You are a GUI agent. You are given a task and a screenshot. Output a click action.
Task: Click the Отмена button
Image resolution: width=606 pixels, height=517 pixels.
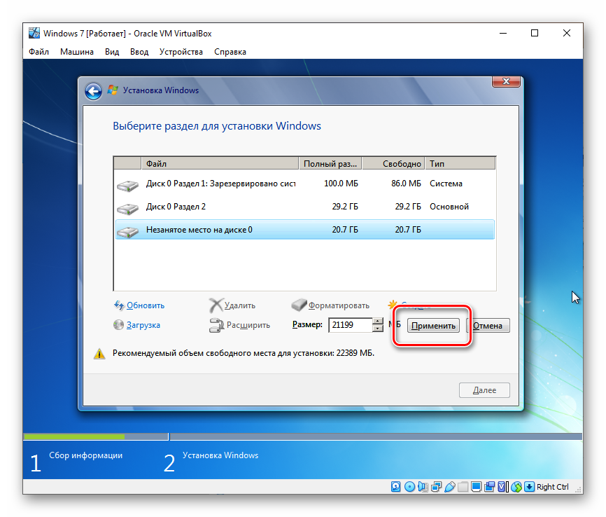click(488, 326)
